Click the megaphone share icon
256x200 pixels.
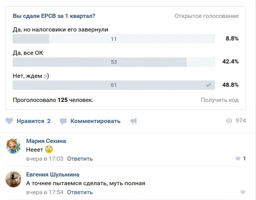point(134,121)
